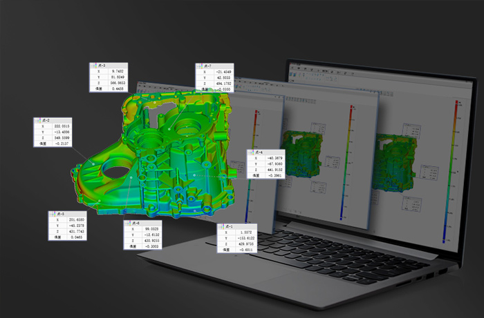Screen dimensions: 484x318
Task: Click the icon in the 点-1 label header
Action: tap(221, 227)
